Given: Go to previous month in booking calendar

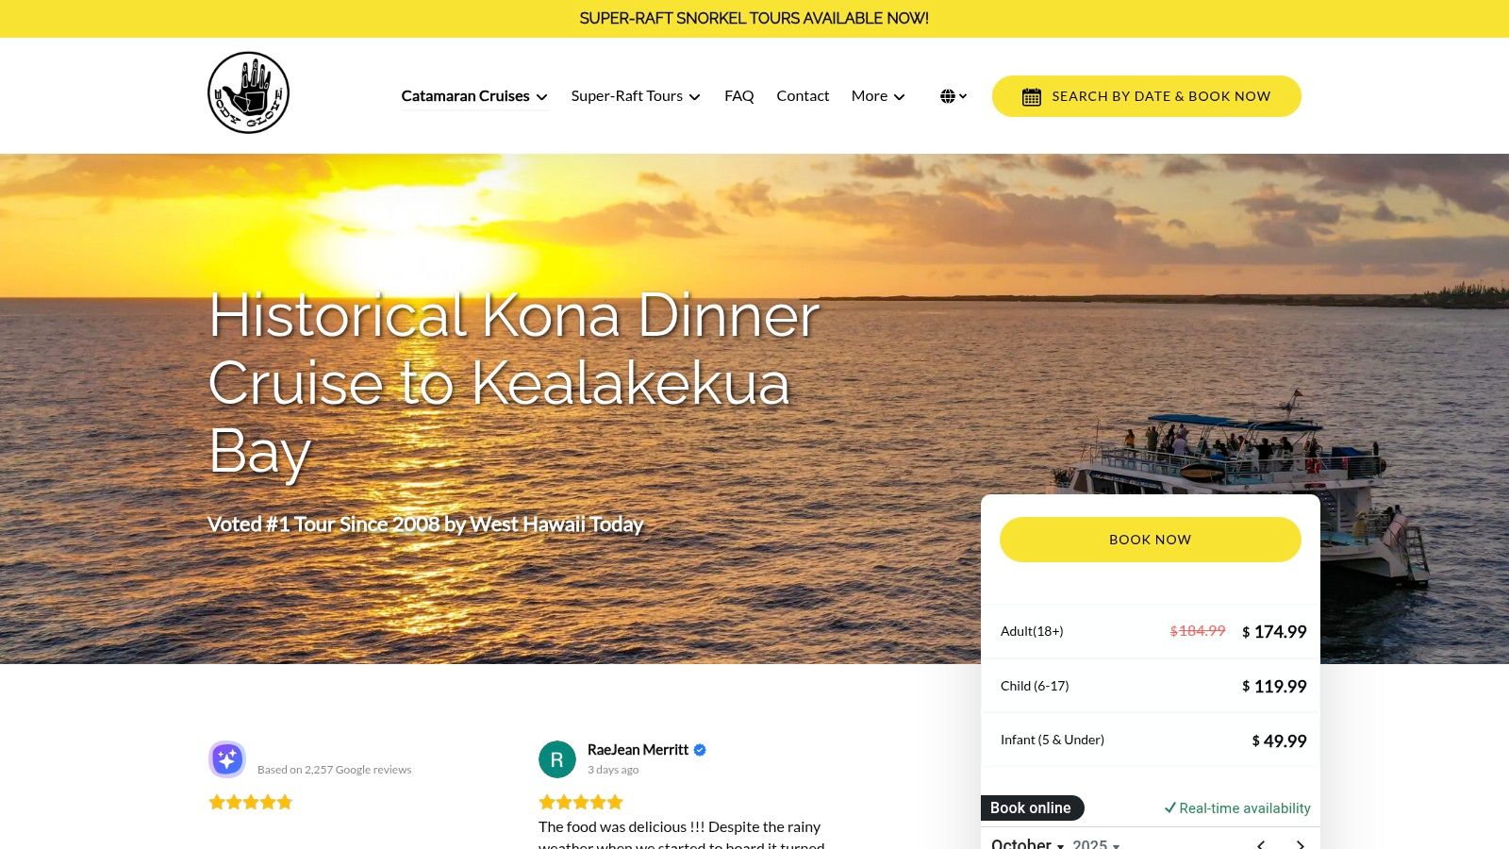Looking at the screenshot, I should 1261,844.
